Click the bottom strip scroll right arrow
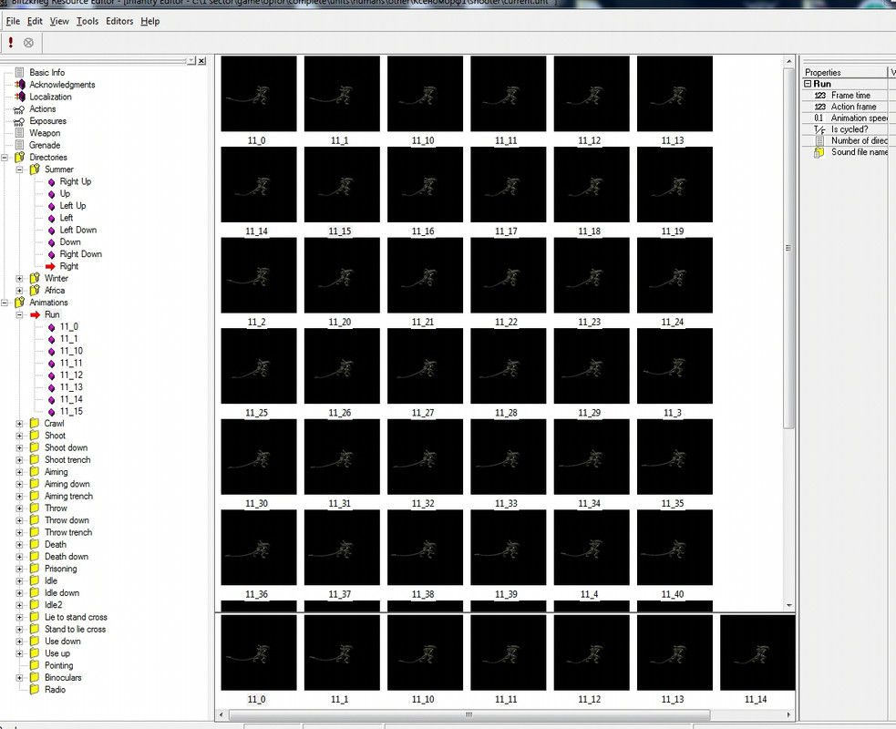Screen dimensions: 896x729 coord(789,714)
